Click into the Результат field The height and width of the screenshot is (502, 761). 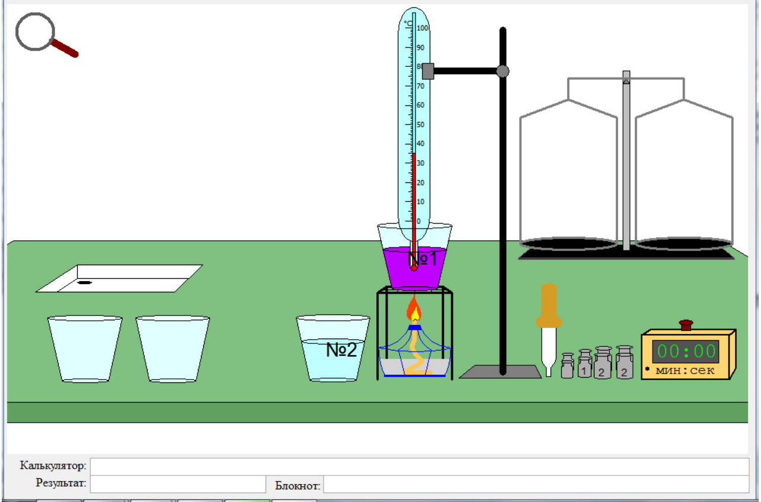click(178, 484)
